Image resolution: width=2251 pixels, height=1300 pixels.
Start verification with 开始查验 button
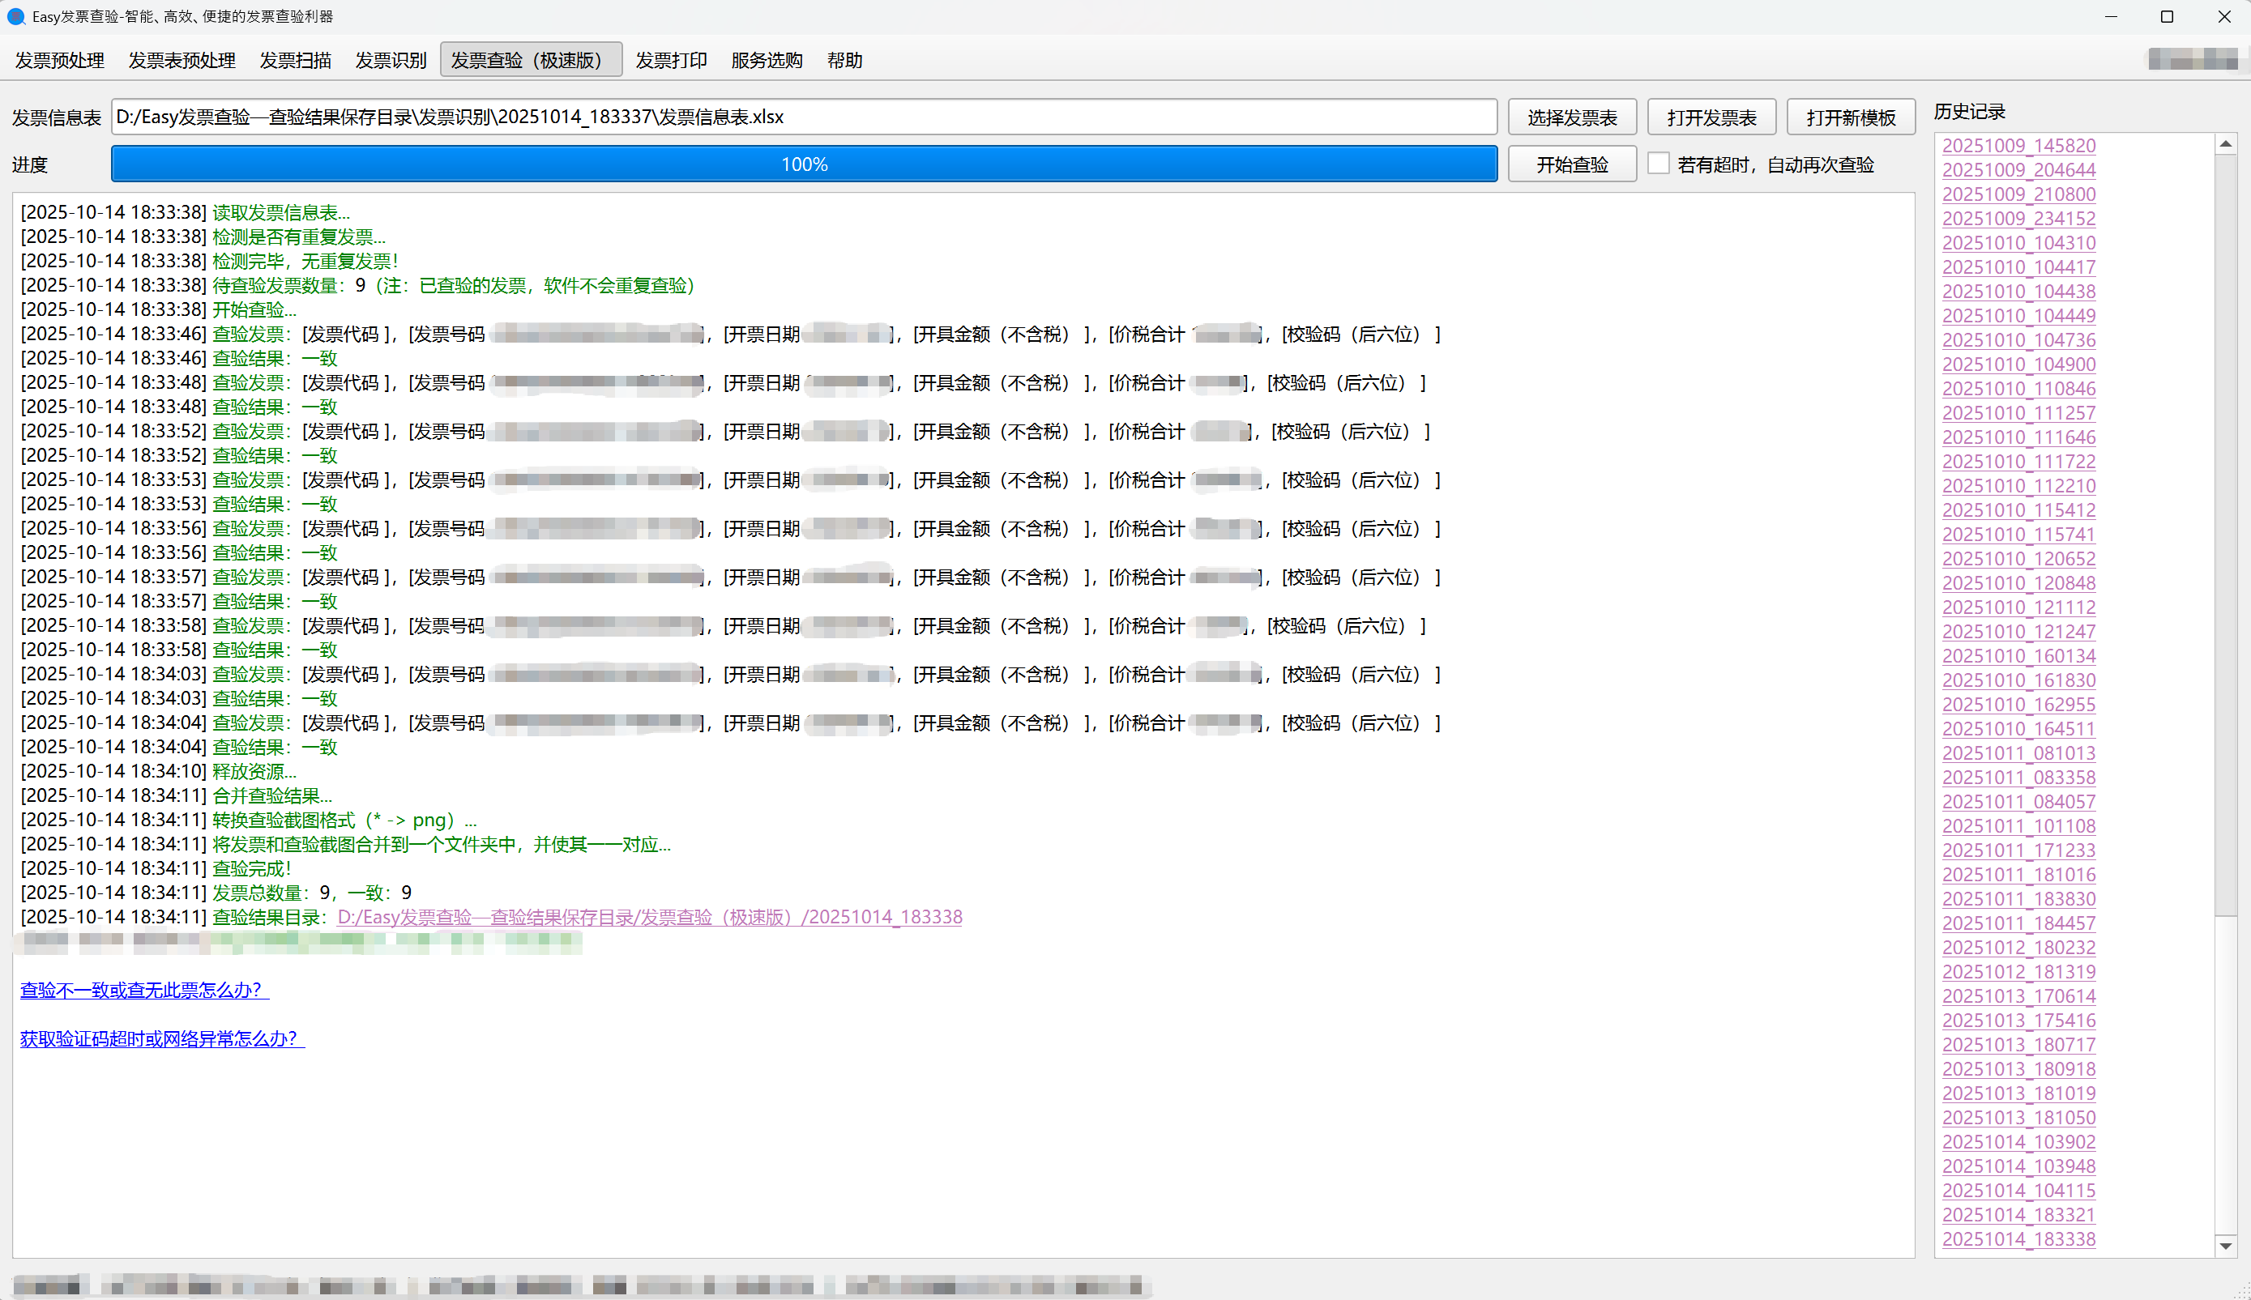(x=1571, y=164)
